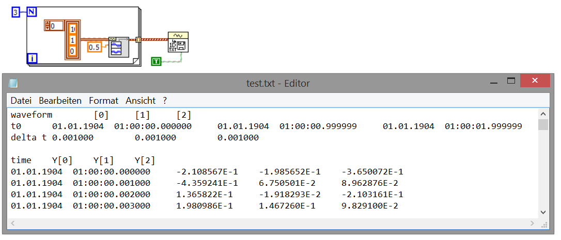Click the value -4.359241E-1
Image resolution: width=561 pixels, height=240 pixels.
click(207, 183)
